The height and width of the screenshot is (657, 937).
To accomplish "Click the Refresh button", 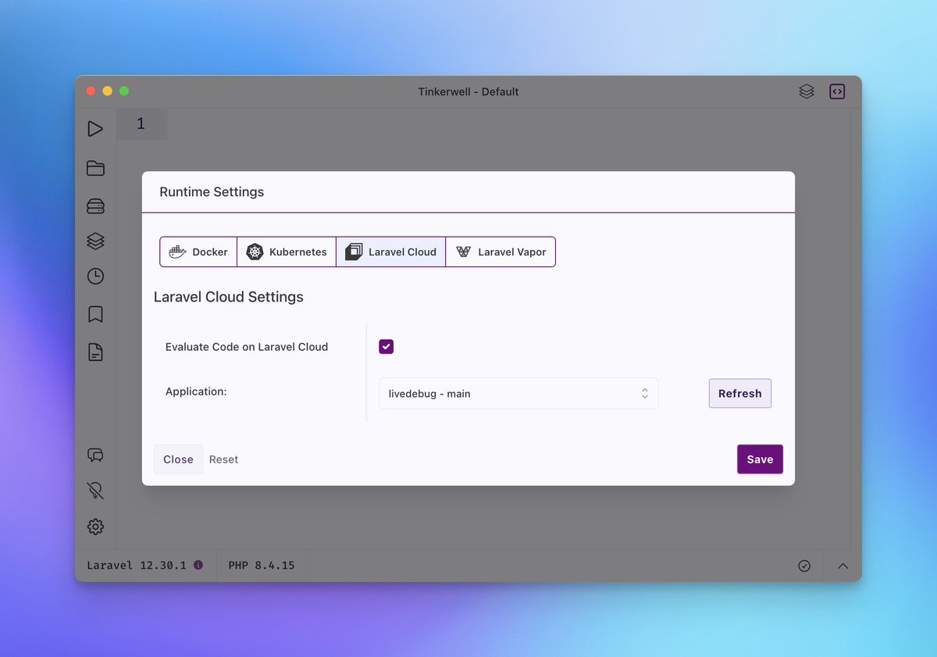I will click(739, 394).
